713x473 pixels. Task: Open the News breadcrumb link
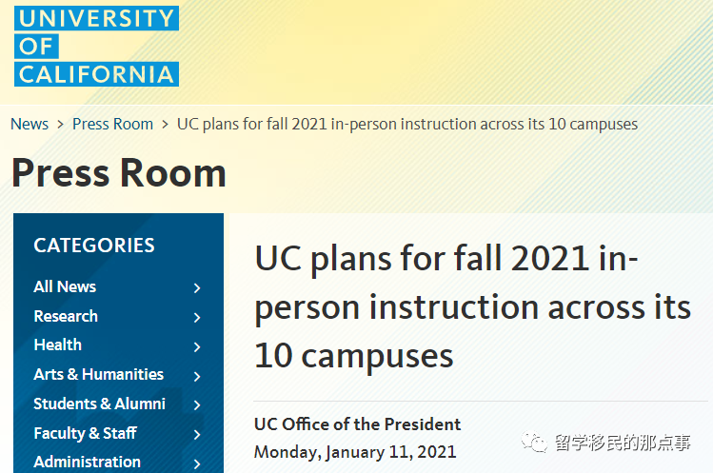coord(30,124)
